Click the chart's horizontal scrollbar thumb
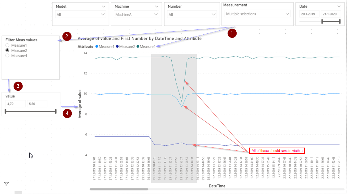 coord(119,189)
